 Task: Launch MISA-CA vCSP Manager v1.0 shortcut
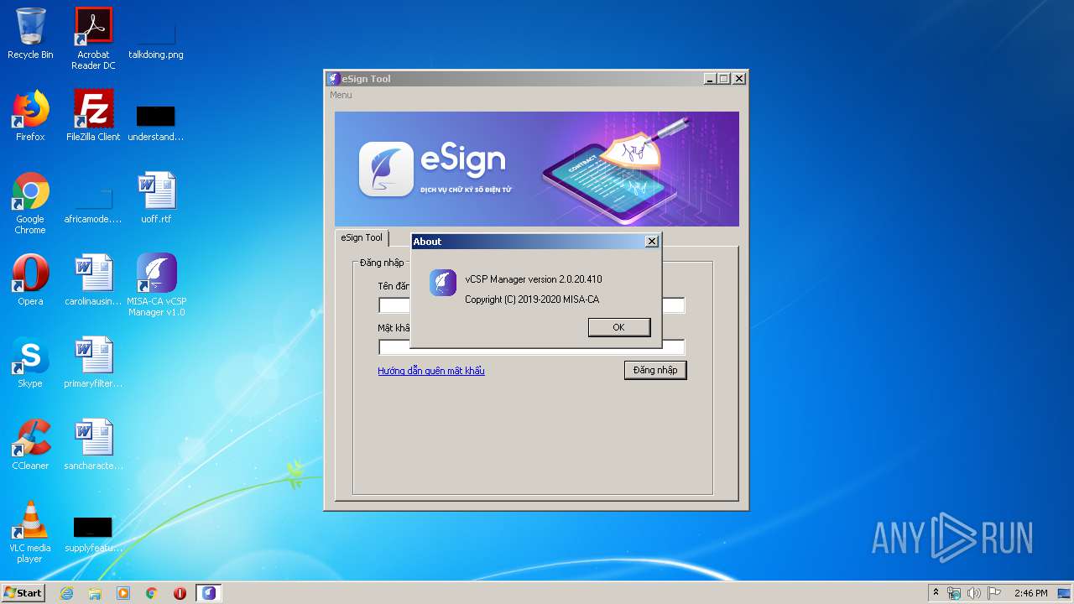click(x=156, y=285)
